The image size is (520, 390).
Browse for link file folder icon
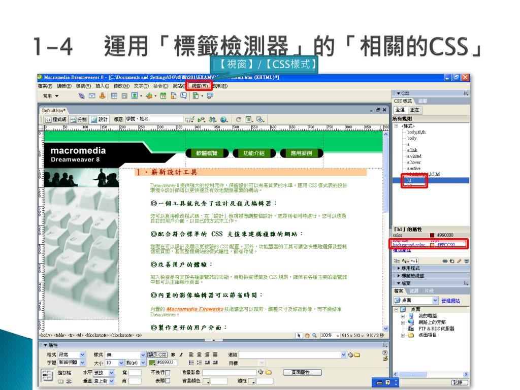pyautogui.click(x=357, y=355)
